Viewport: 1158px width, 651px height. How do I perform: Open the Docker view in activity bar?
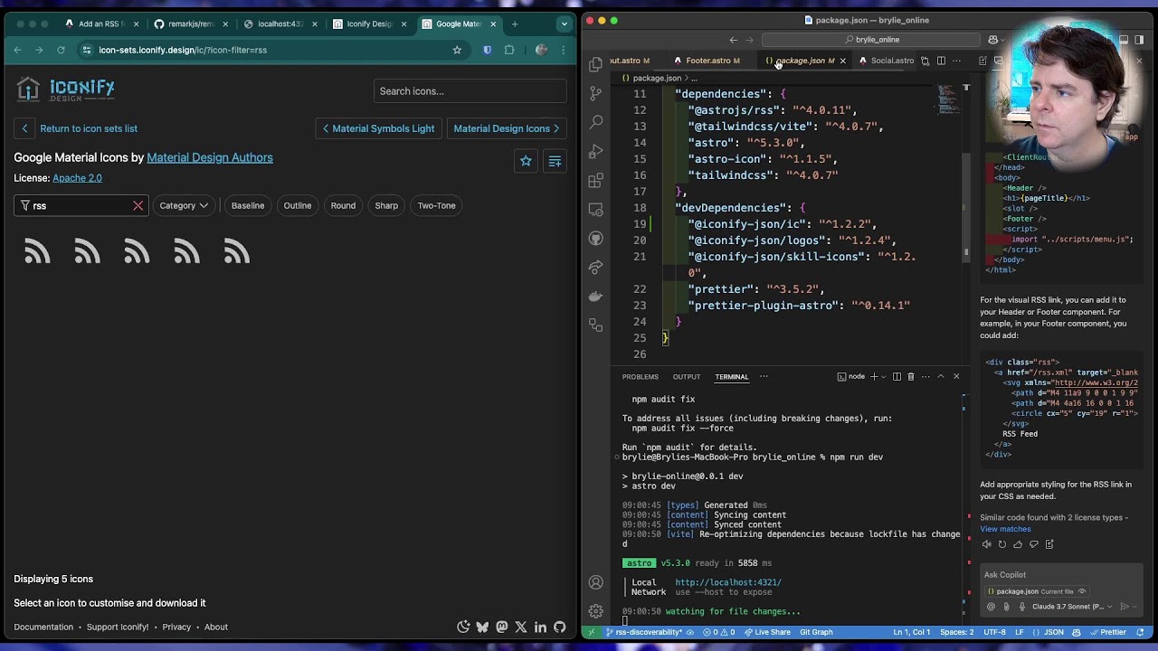click(x=595, y=296)
